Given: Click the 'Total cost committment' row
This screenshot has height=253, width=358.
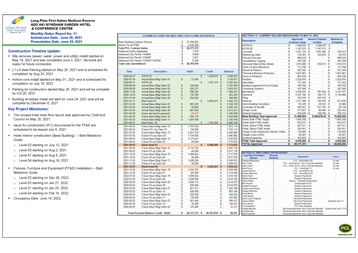Looking at the screenshot, I should (x=158, y=64).
